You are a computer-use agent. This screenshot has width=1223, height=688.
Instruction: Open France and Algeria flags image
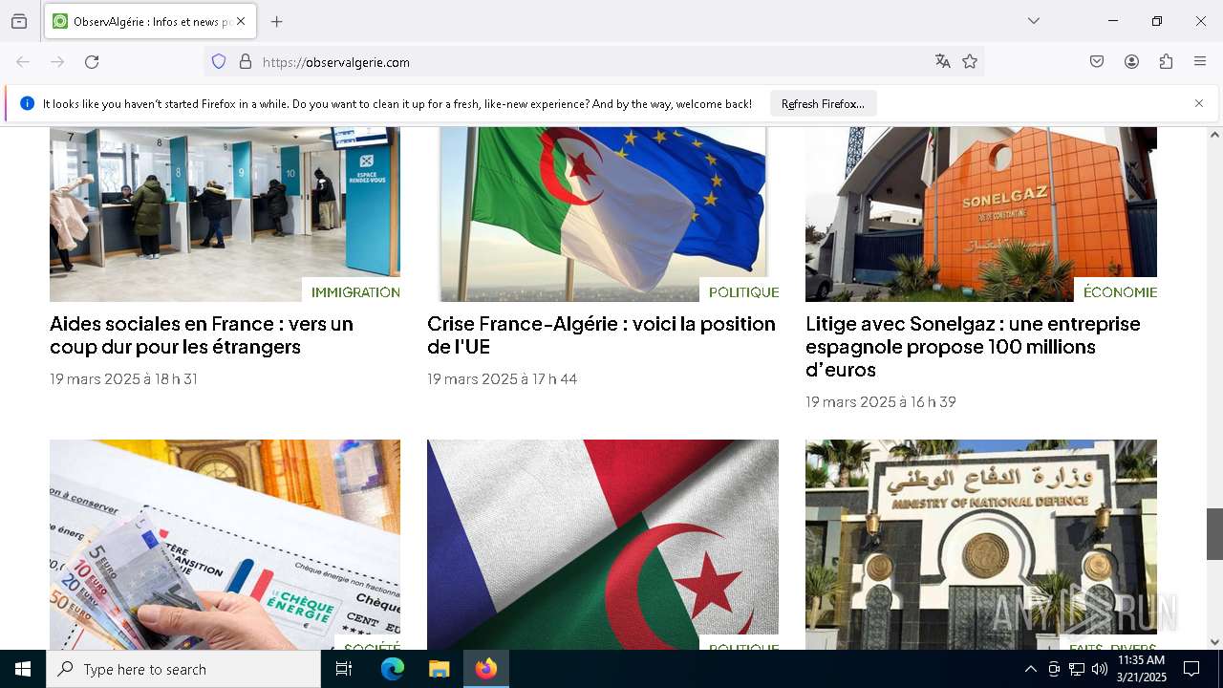[x=603, y=545]
